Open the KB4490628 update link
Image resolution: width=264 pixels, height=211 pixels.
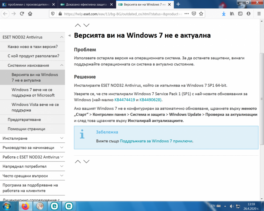tap(150, 100)
